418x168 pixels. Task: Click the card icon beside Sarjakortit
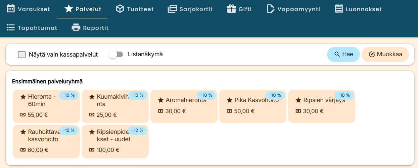pyautogui.click(x=172, y=9)
